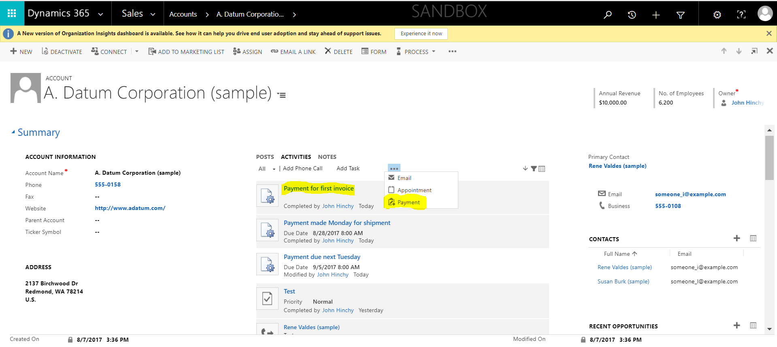The height and width of the screenshot is (347, 777).
Task: Click Accounts breadcrumb
Action: coord(183,14)
